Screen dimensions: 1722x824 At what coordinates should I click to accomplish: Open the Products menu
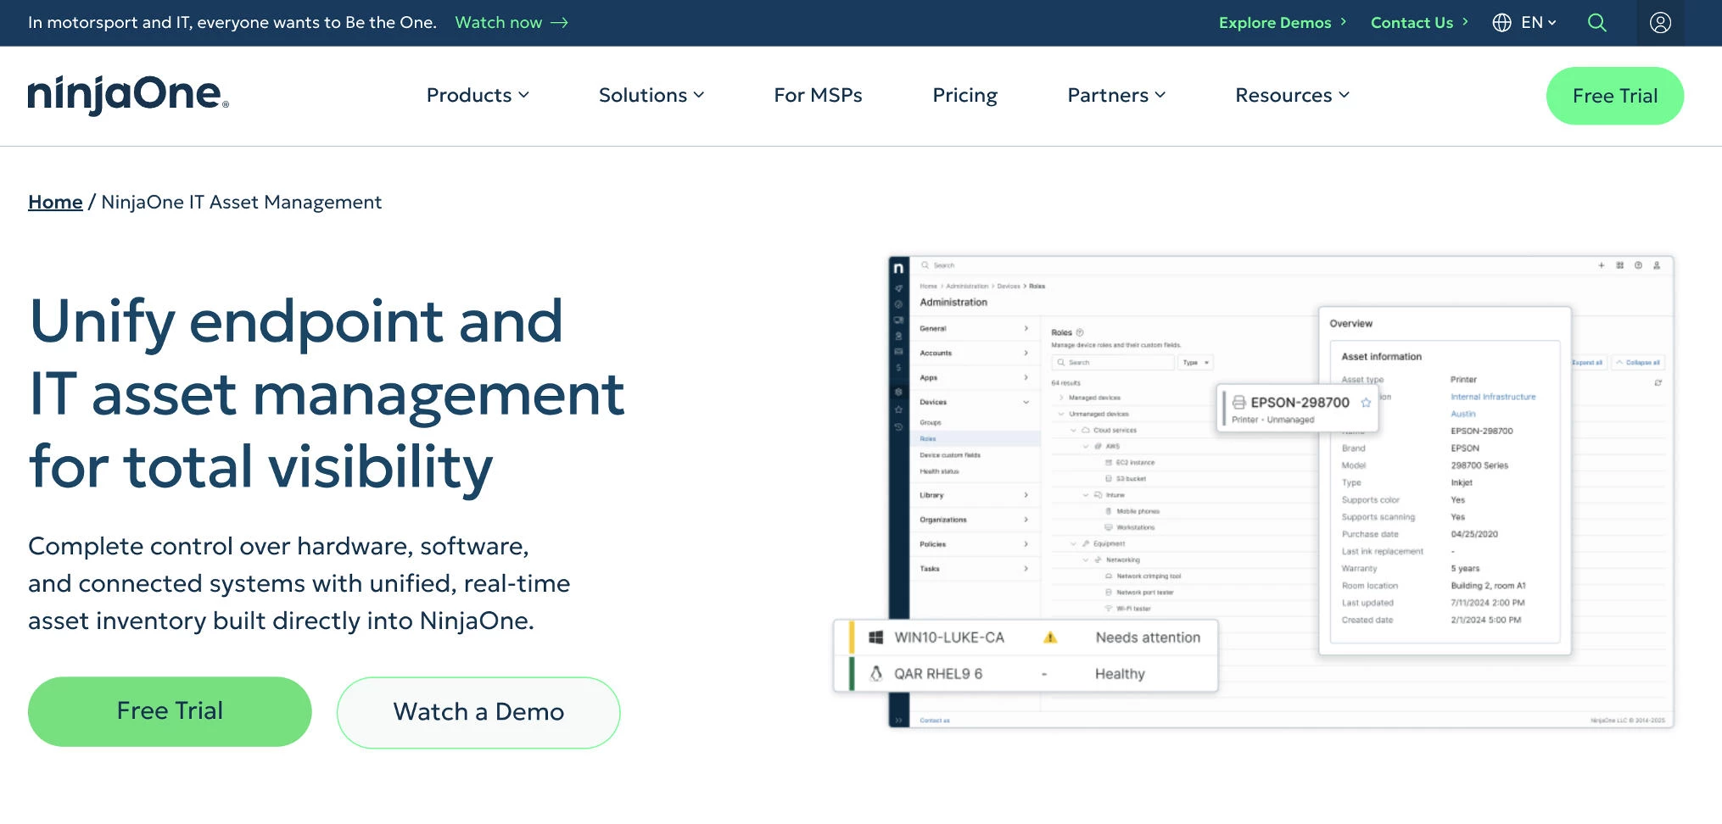click(x=478, y=95)
